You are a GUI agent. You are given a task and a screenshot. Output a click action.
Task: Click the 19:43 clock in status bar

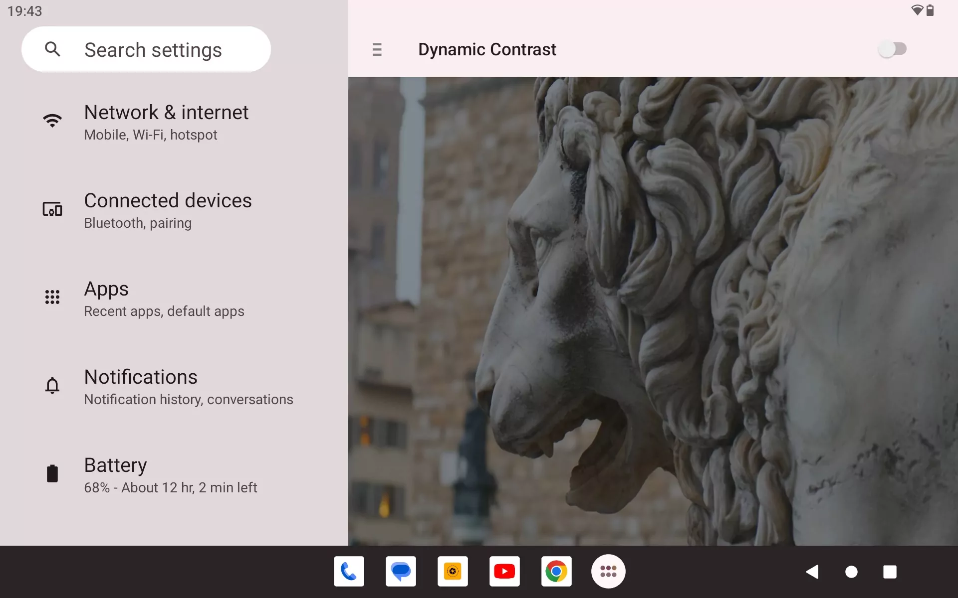point(25,11)
